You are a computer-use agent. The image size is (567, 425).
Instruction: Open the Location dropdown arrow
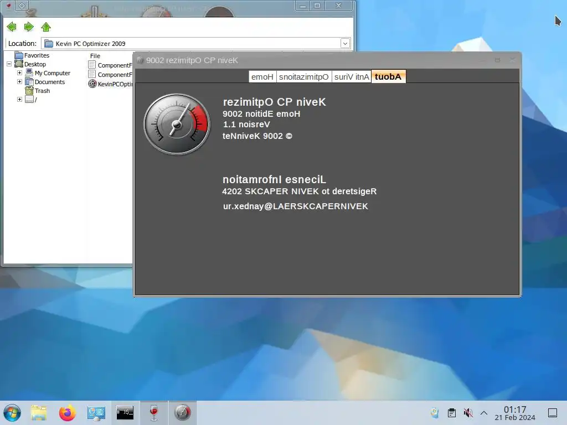345,43
